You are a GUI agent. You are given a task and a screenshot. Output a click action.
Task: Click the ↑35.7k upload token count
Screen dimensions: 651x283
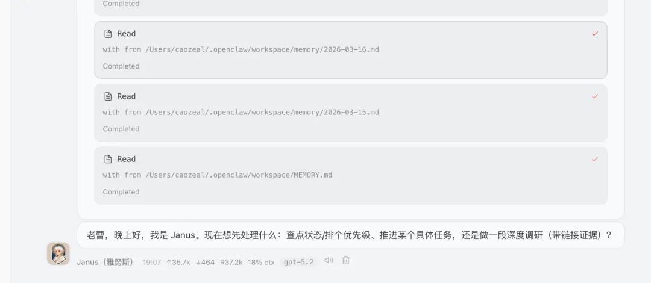pyautogui.click(x=178, y=262)
